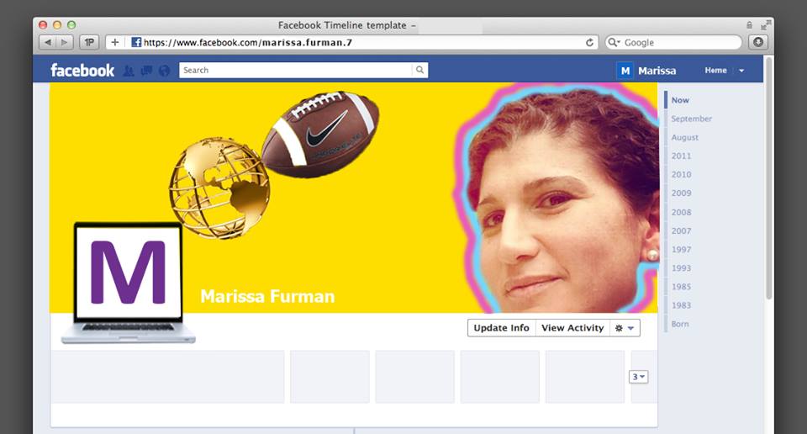Image resolution: width=807 pixels, height=434 pixels.
Task: Click the Update Info button
Action: point(501,328)
